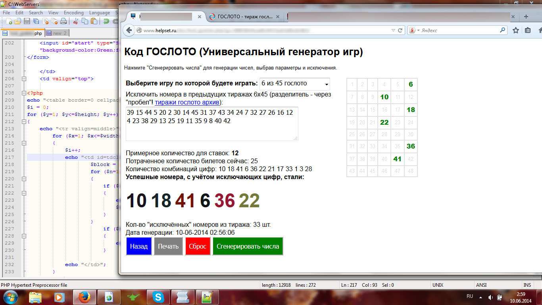Collapse fold marker at PHP line 208

tap(24, 93)
